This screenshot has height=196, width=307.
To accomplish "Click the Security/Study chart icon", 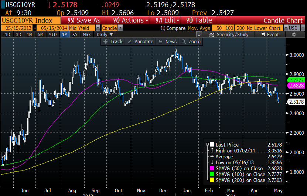I will click(x=212, y=35).
